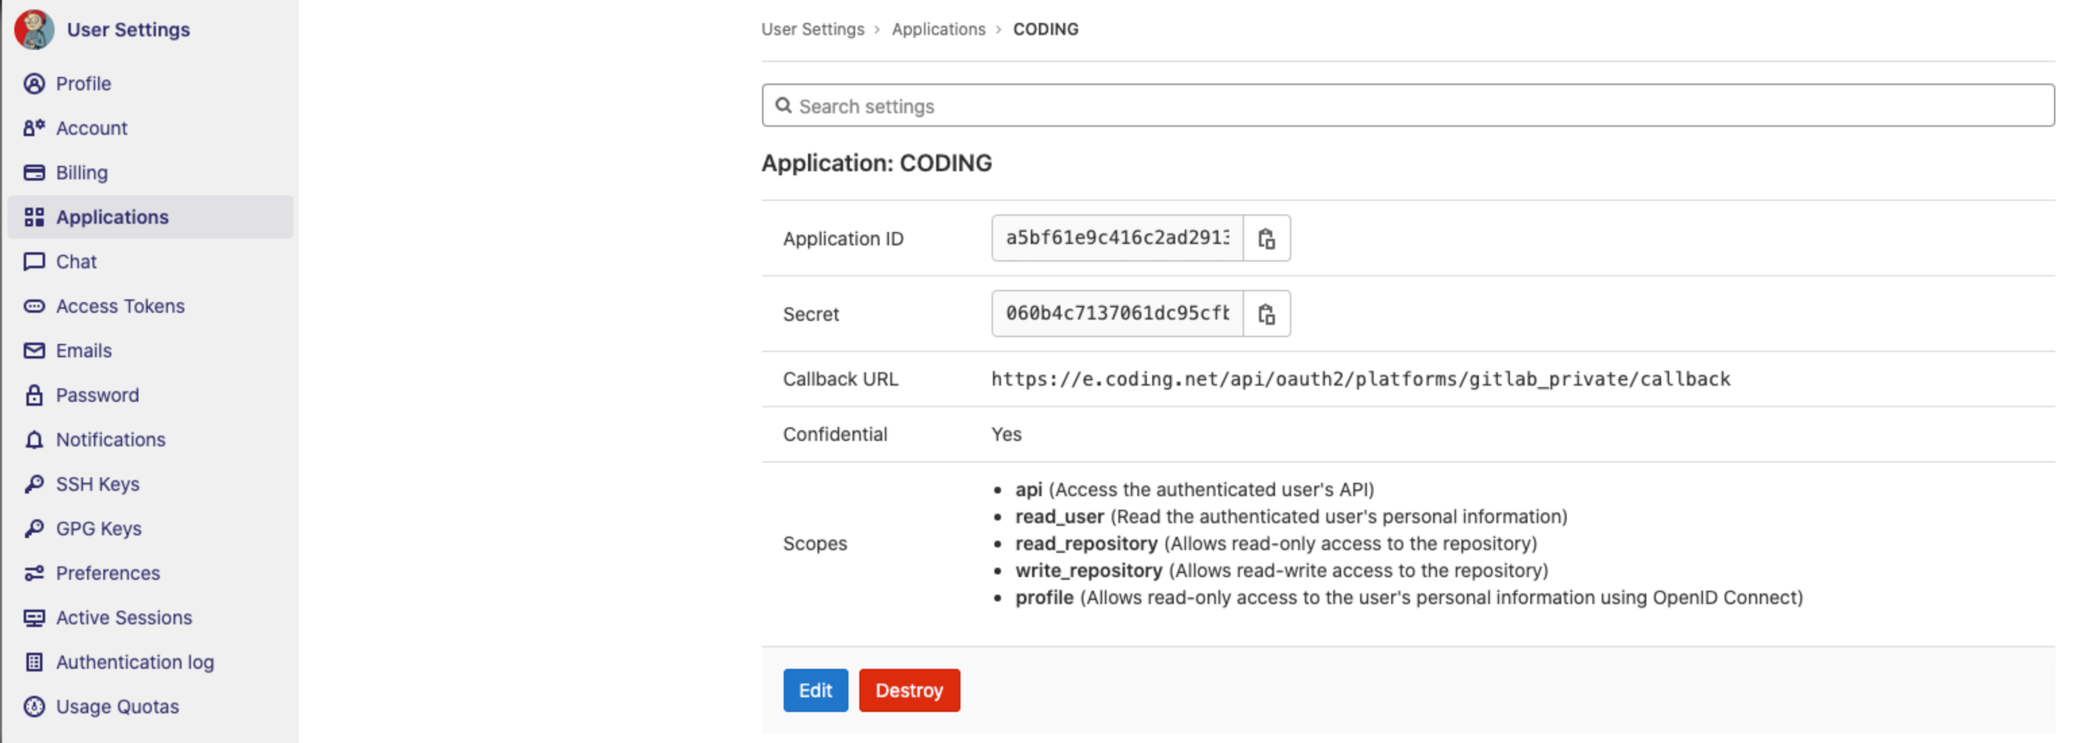Open the Chat settings page
Image resolution: width=2079 pixels, height=743 pixels.
(76, 262)
